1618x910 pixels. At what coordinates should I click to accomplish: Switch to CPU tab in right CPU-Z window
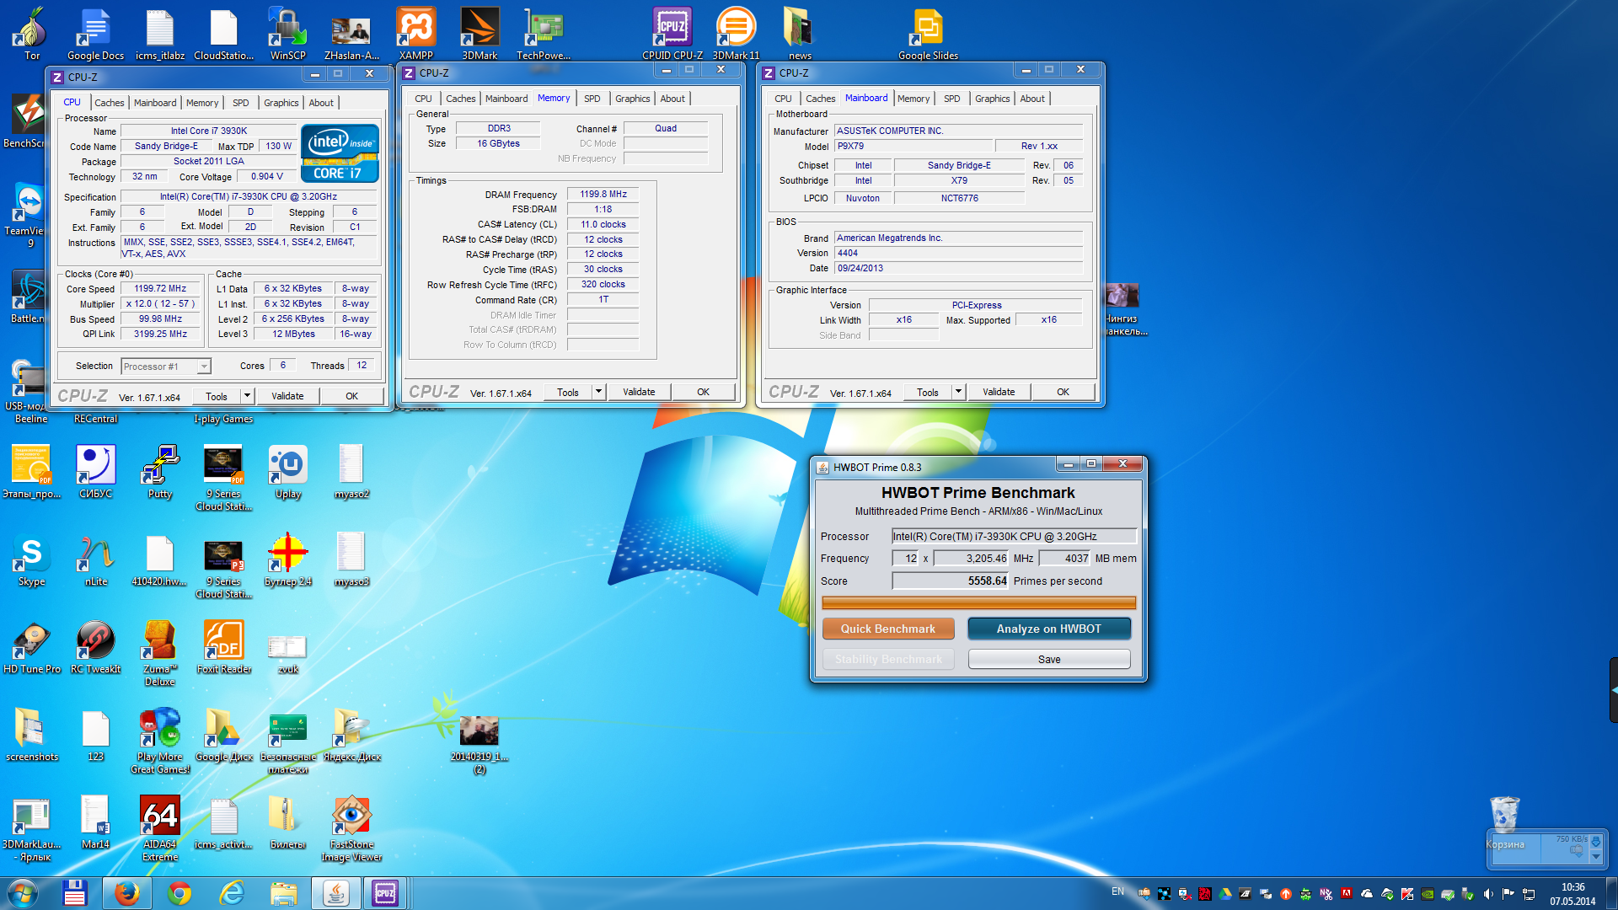[783, 99]
